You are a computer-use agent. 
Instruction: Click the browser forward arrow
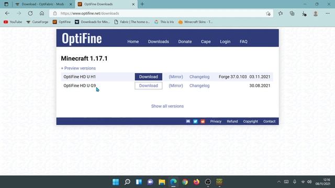(19, 14)
